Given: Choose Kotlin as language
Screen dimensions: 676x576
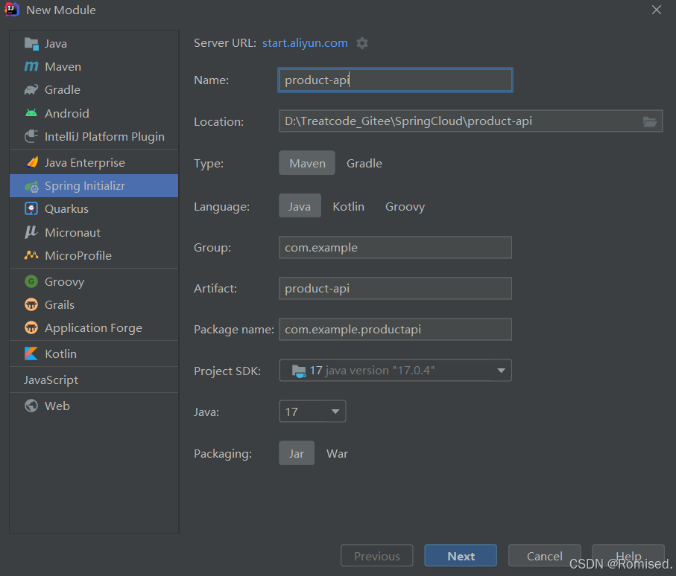Looking at the screenshot, I should (348, 206).
